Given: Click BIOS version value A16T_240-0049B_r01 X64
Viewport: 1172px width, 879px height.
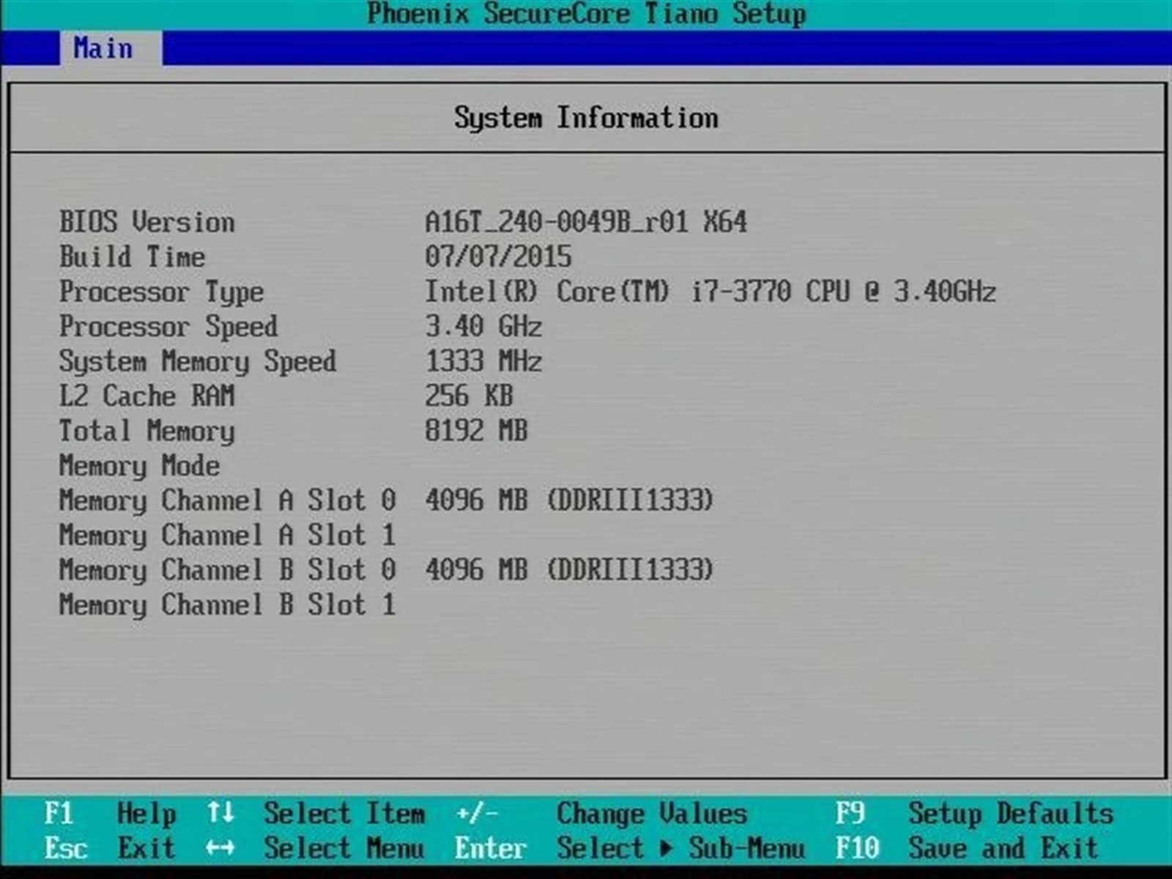Looking at the screenshot, I should [x=586, y=222].
